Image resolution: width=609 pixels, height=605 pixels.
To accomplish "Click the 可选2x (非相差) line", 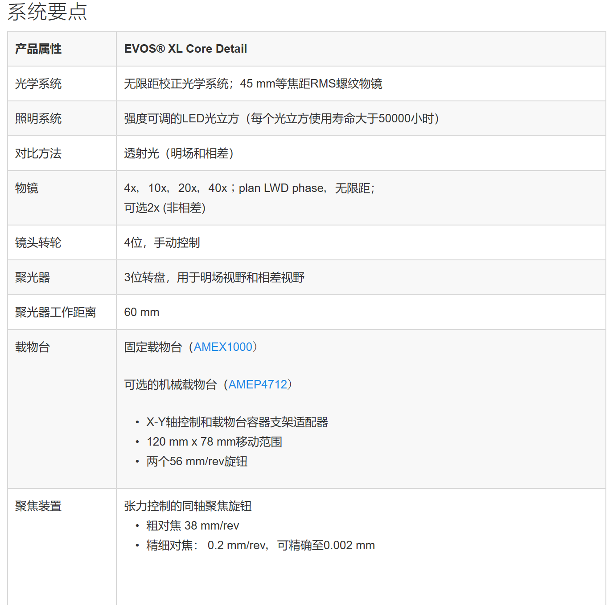I will (165, 208).
